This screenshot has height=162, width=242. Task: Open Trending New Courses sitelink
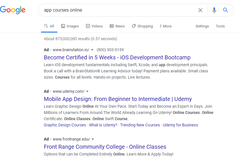pyautogui.click(x=140, y=125)
